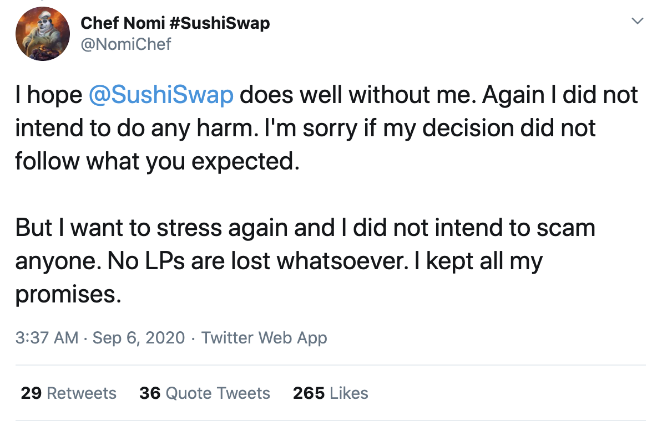Viewport: 657px width, 421px height.
Task: Show the 265 Likes list
Action: point(331,393)
